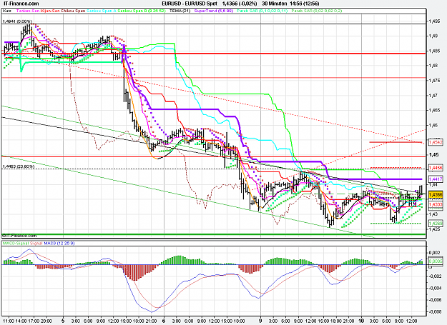Click the day 5 marker on time axis
The image size is (447, 325).
click(63, 321)
